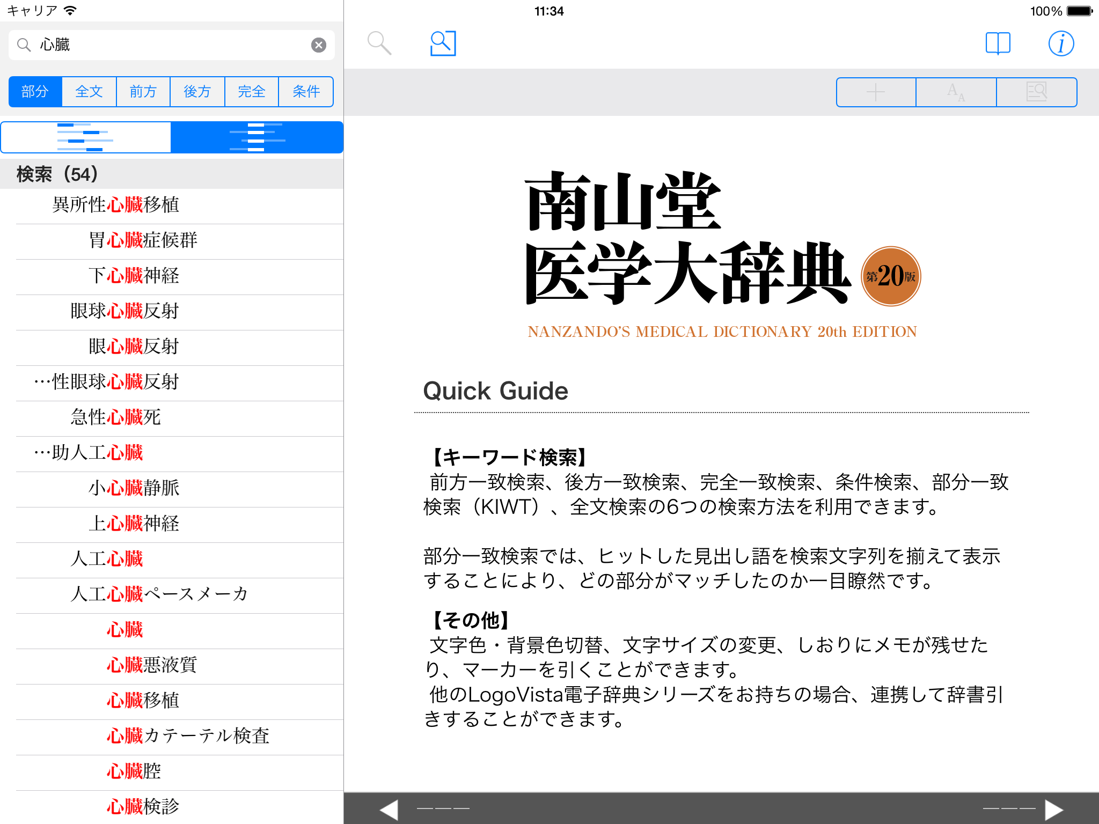Select the 急性心臓死 result
The image size is (1099, 824).
(x=116, y=417)
